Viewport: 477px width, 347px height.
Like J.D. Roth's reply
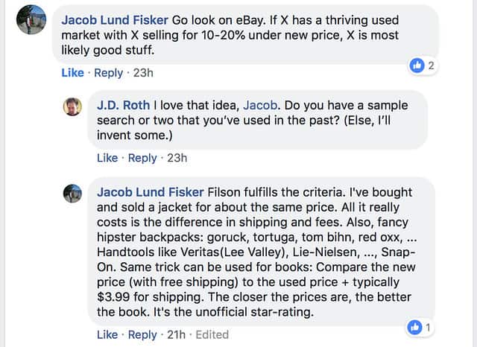tap(107, 158)
